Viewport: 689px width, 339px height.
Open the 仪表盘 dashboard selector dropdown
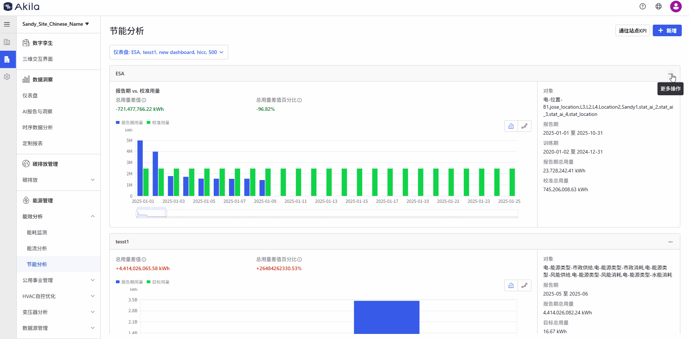coord(168,52)
